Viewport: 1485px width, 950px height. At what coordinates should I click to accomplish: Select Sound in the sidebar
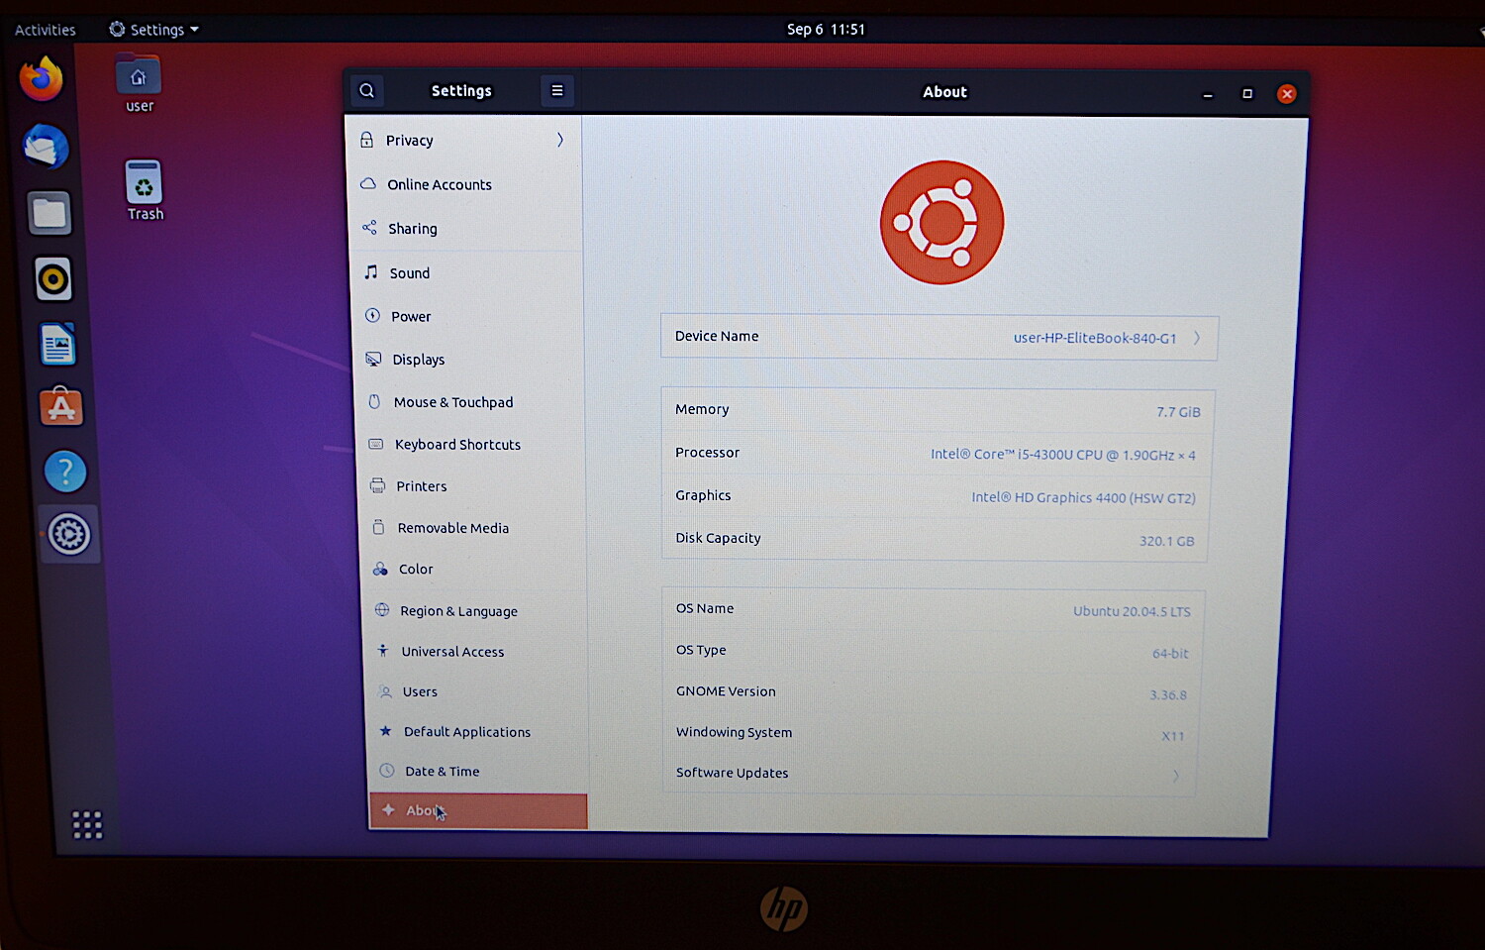(467, 272)
